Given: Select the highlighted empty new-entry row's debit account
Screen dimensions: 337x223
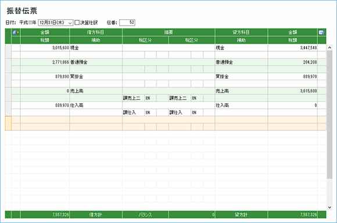Looking at the screenshot, I should click(x=96, y=120).
